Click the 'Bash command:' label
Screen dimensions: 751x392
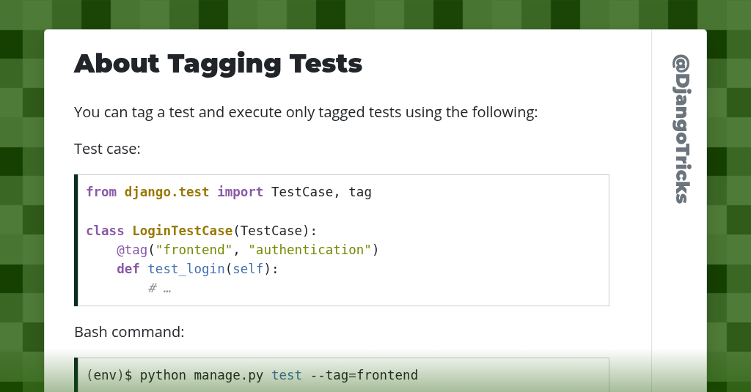[129, 332]
